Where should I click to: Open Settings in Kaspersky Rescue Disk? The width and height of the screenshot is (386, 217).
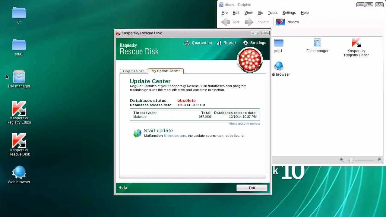pyautogui.click(x=255, y=43)
